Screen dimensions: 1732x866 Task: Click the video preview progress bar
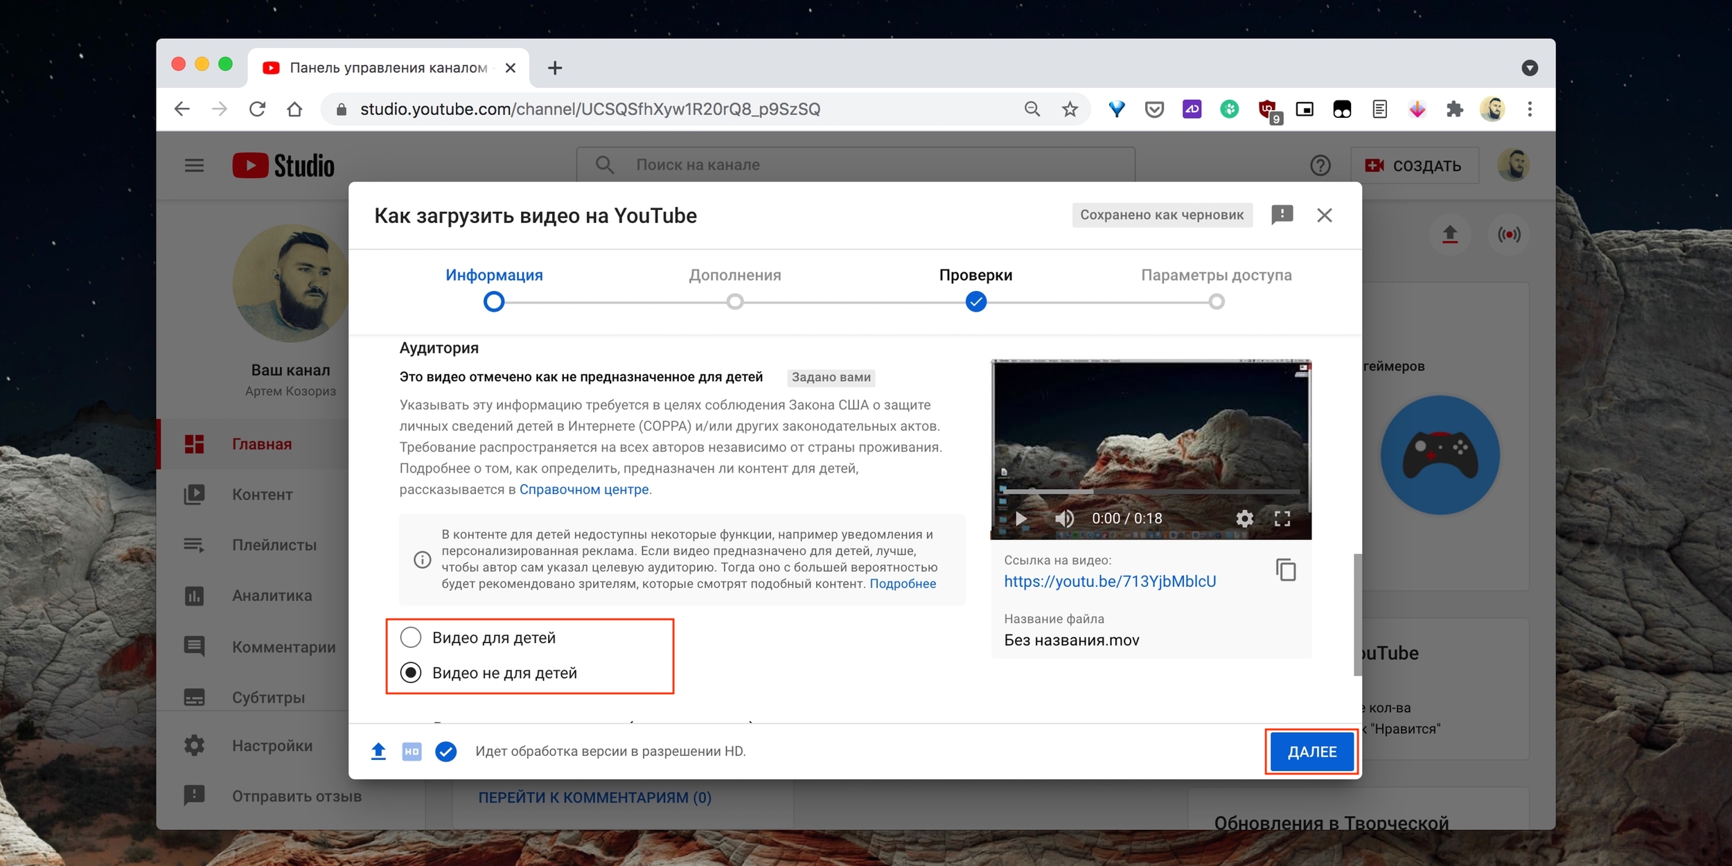1151,491
